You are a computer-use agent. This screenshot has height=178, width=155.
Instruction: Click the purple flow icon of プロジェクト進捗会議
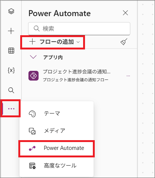click(33, 76)
